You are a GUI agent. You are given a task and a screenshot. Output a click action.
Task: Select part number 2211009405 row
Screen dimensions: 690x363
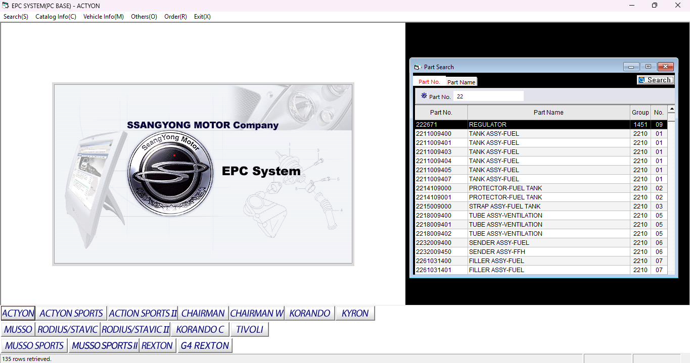click(541, 170)
